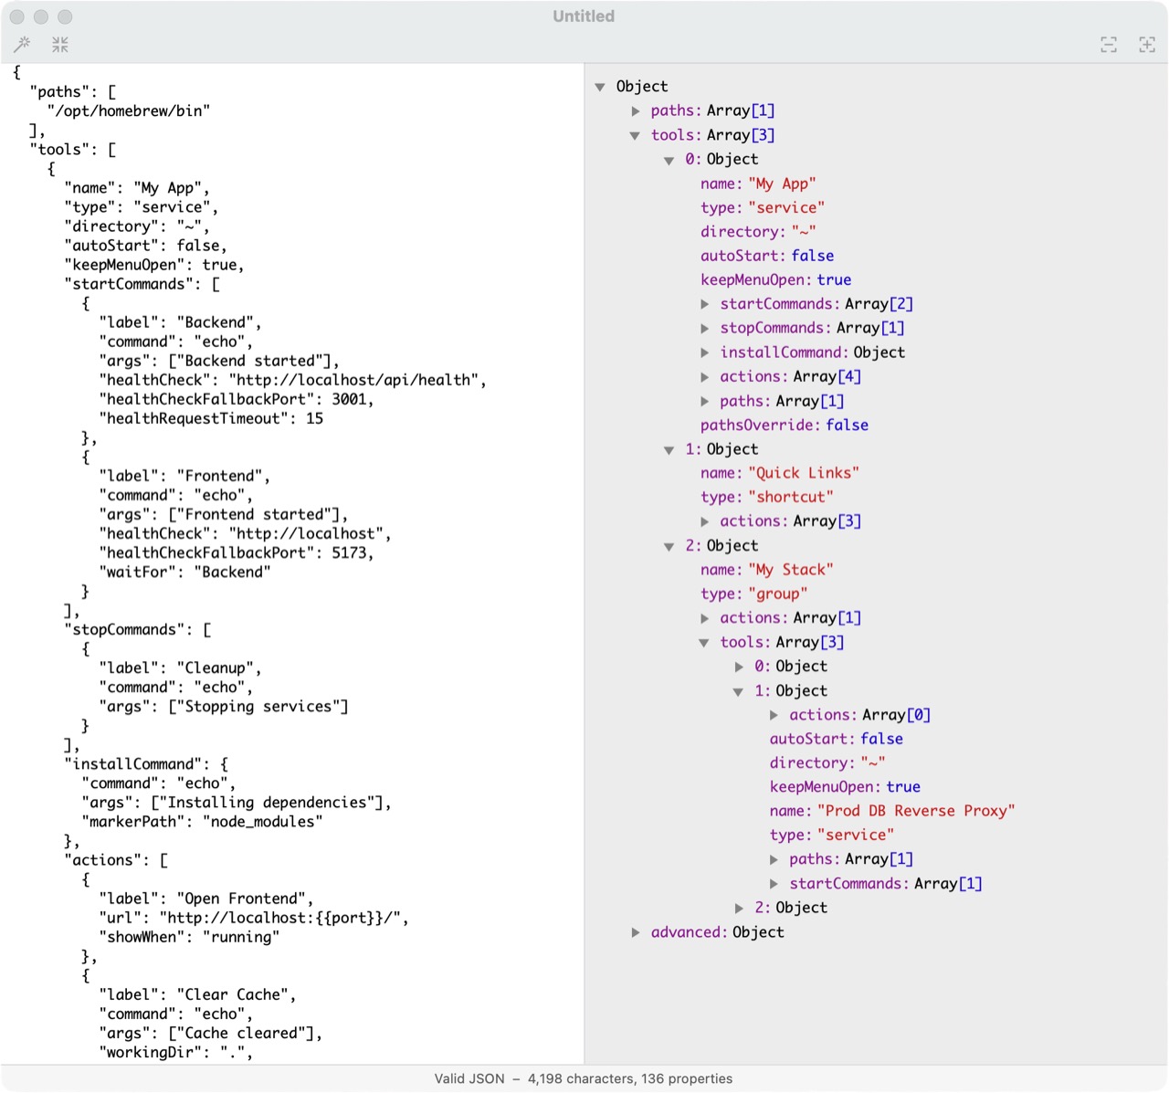
Task: Expand stopCommands Array[1] node
Action: click(705, 328)
